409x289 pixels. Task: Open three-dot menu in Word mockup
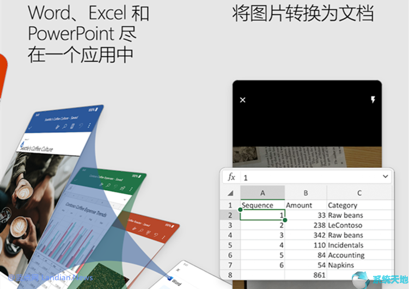point(89,125)
